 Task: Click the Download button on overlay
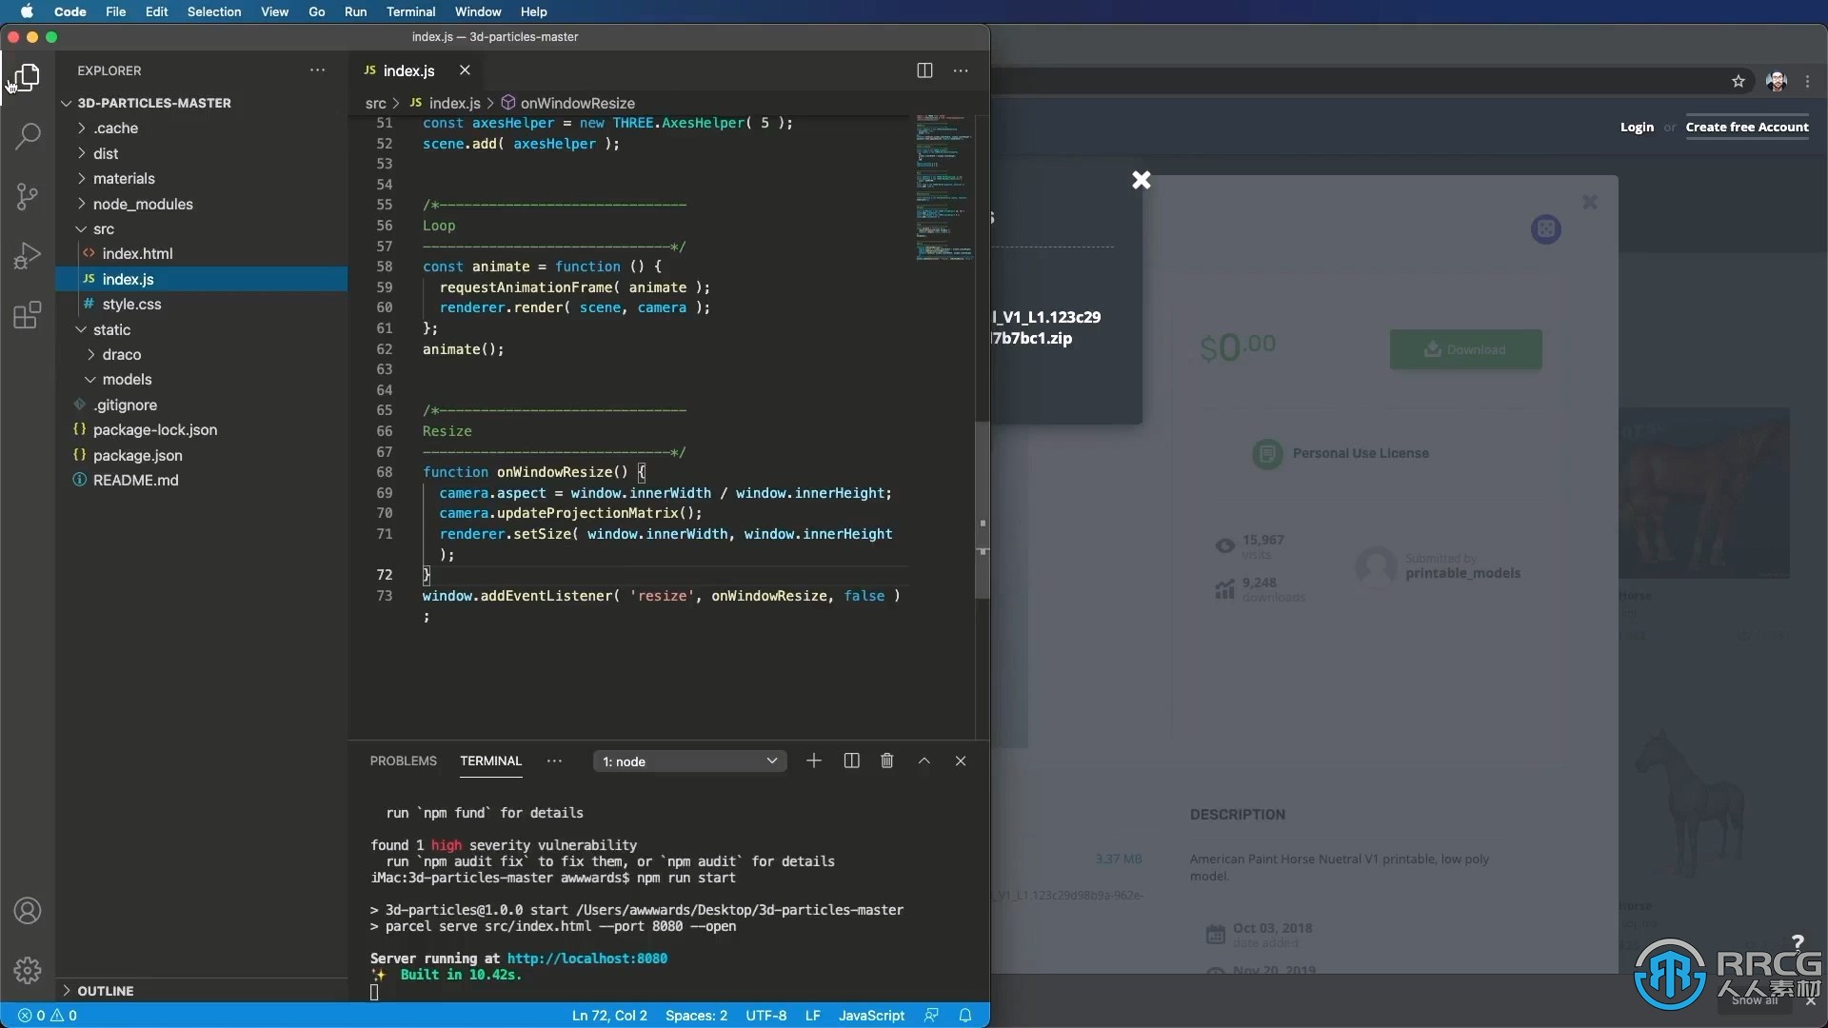(1466, 350)
